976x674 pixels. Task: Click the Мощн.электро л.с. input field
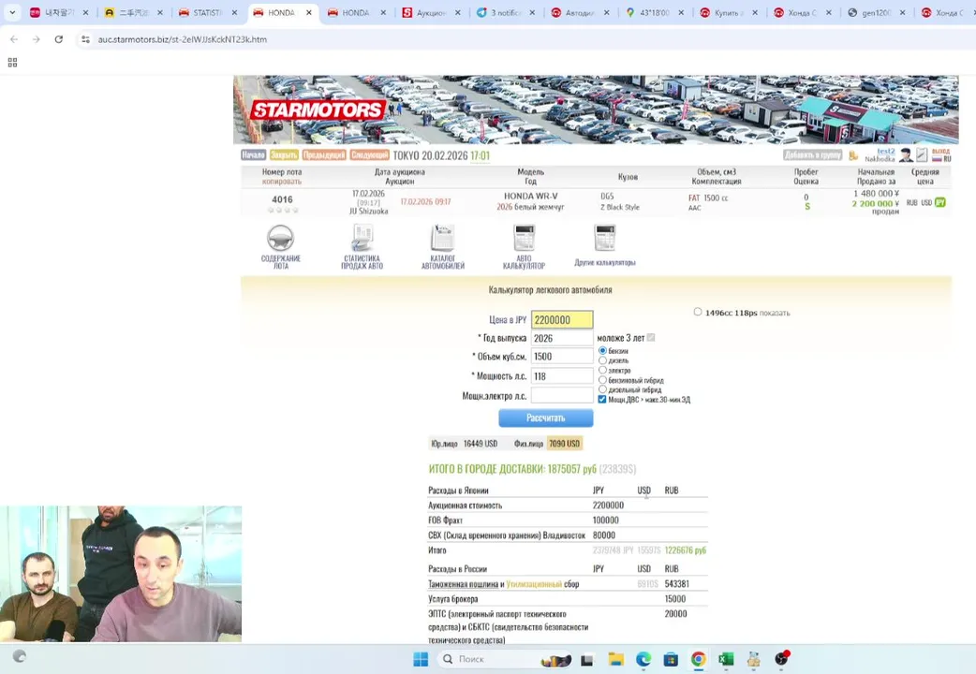562,396
